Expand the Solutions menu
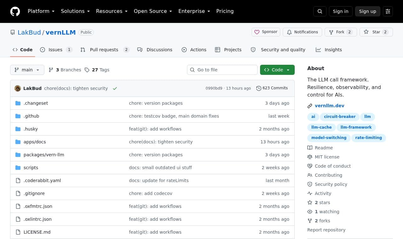 (75, 11)
